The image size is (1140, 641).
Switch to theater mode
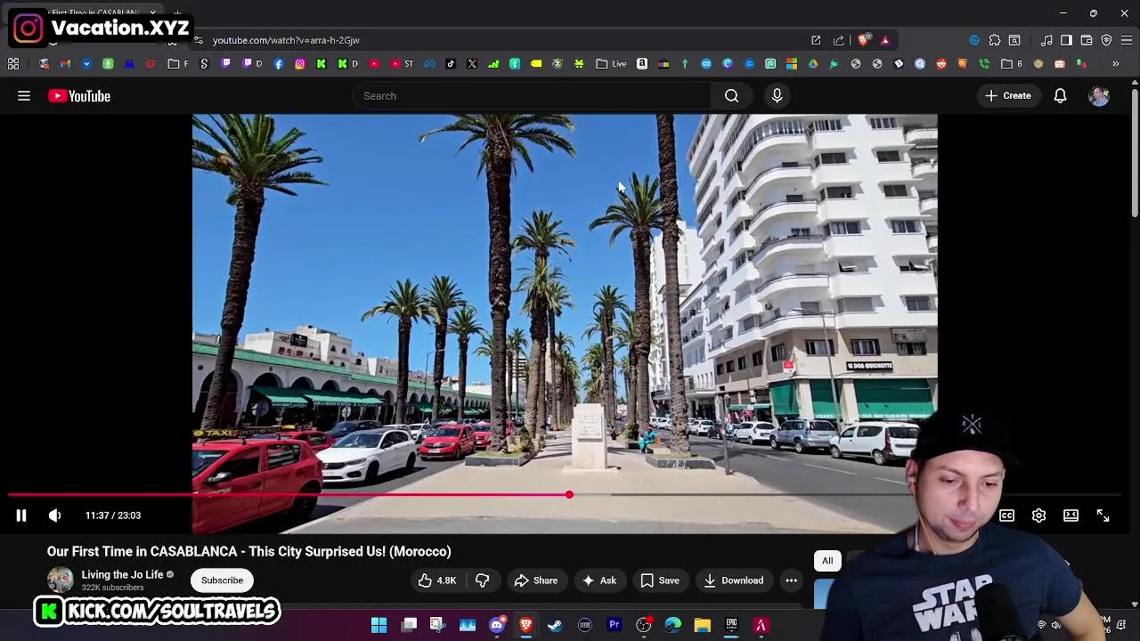coord(1071,515)
